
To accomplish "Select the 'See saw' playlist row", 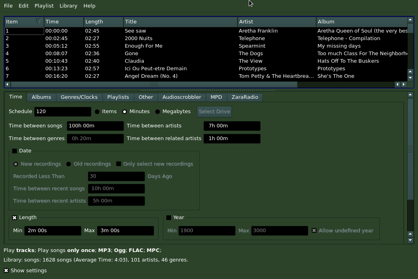I will point(206,31).
